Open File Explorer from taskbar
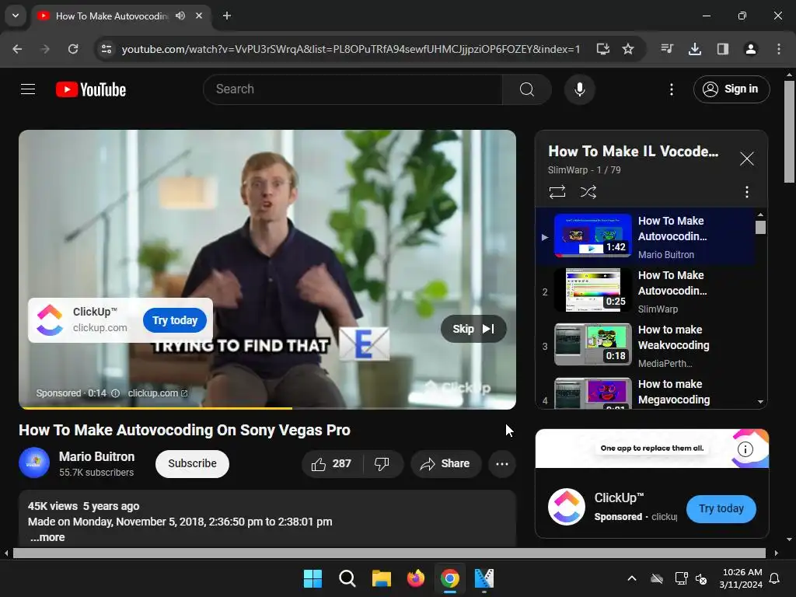The image size is (796, 597). (381, 578)
